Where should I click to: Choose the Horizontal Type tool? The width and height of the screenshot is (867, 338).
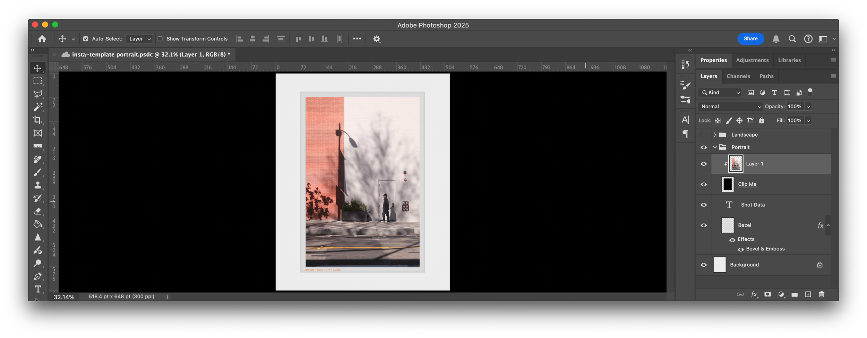[38, 289]
